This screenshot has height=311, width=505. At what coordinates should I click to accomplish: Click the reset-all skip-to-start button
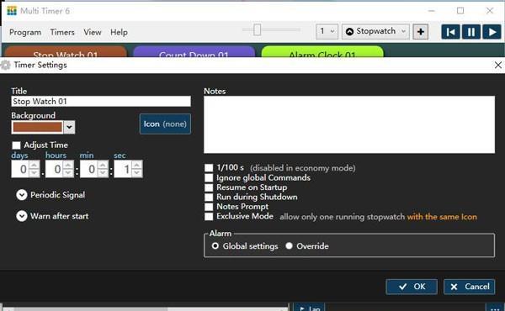(x=450, y=32)
